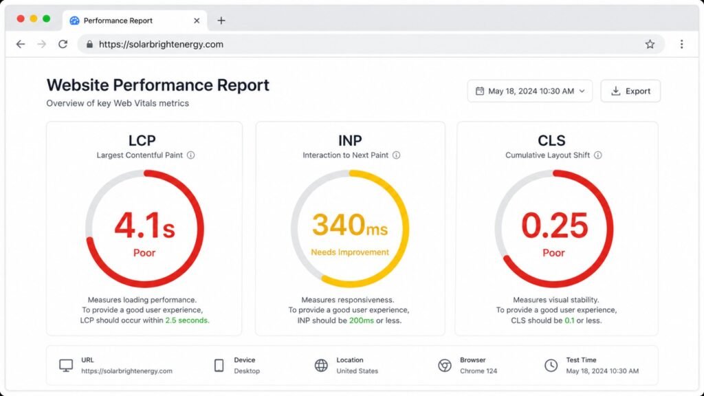Click the calendar icon in the date selector
The height and width of the screenshot is (396, 704).
479,91
